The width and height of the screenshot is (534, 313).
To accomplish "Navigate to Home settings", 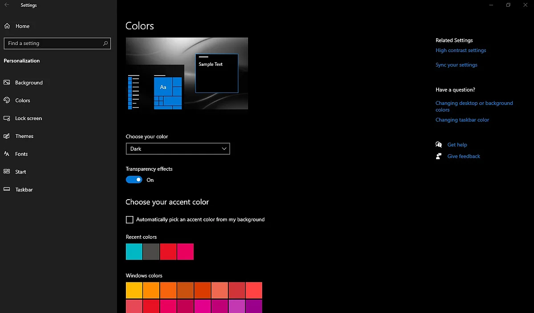I will click(22, 26).
